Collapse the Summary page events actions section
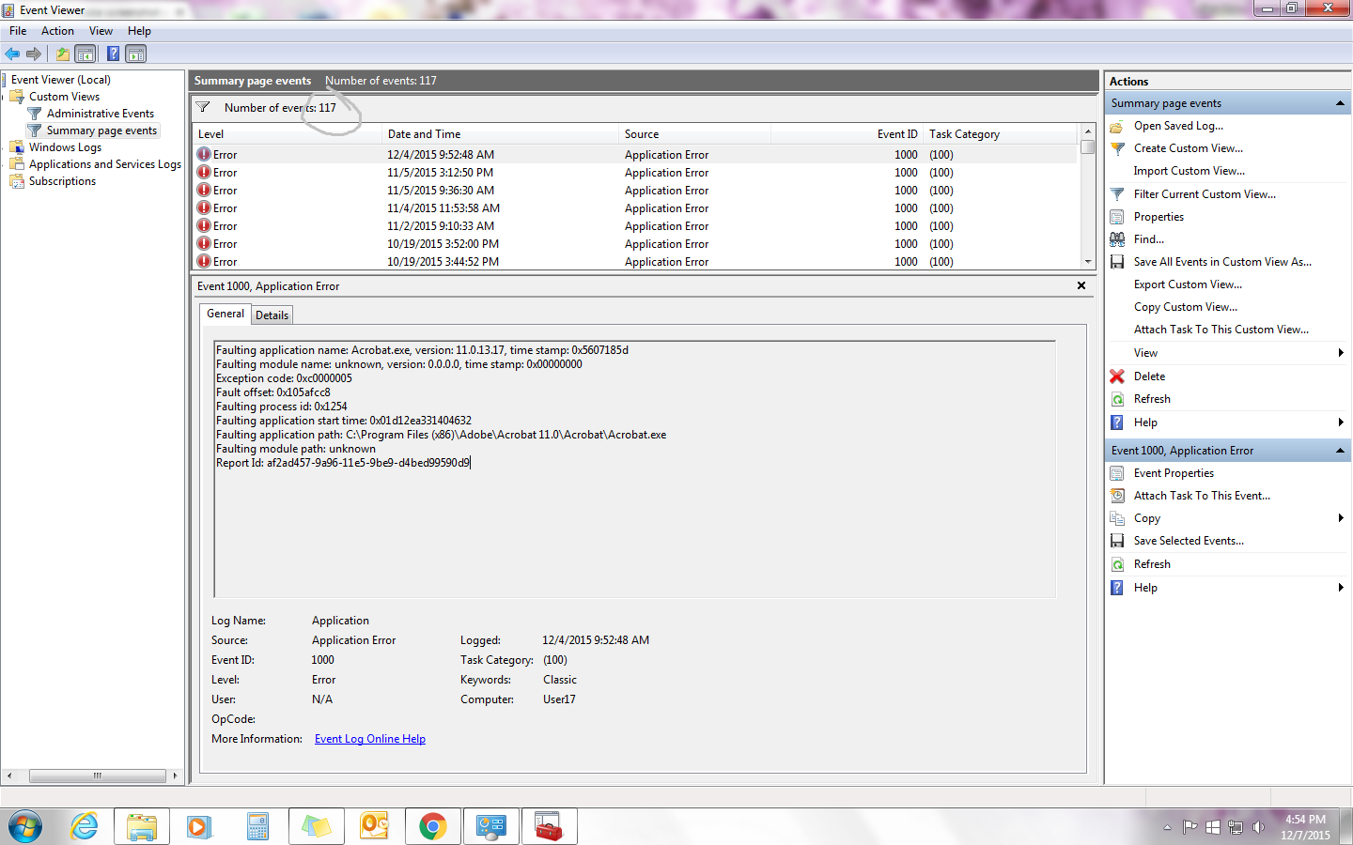Image resolution: width=1353 pixels, height=845 pixels. click(x=1340, y=103)
